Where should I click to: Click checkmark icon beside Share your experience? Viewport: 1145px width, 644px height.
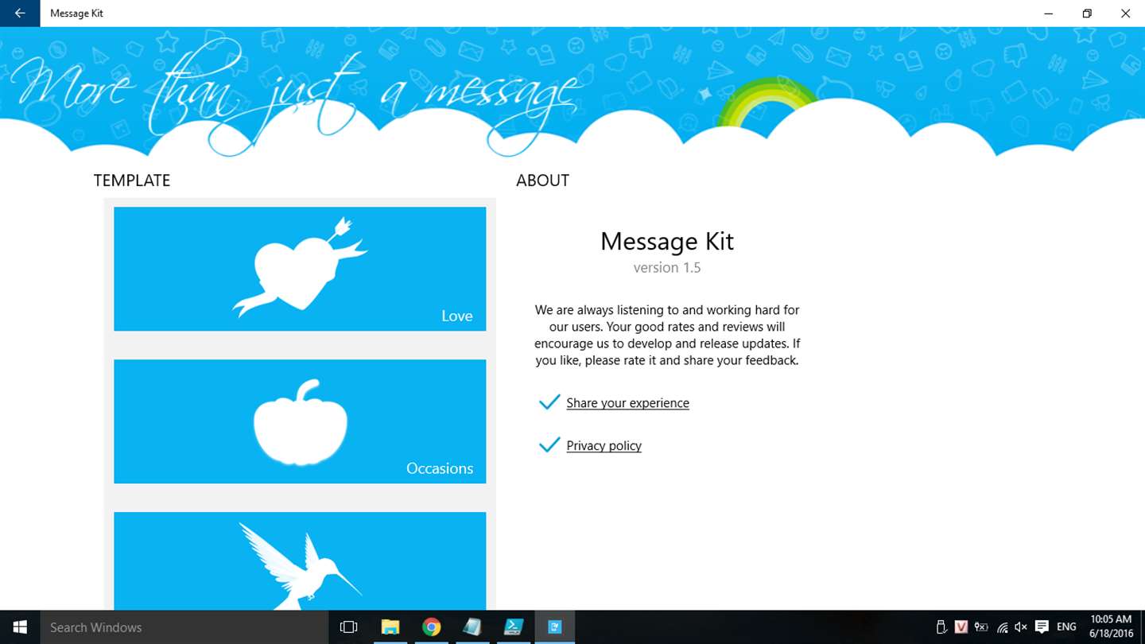point(549,402)
